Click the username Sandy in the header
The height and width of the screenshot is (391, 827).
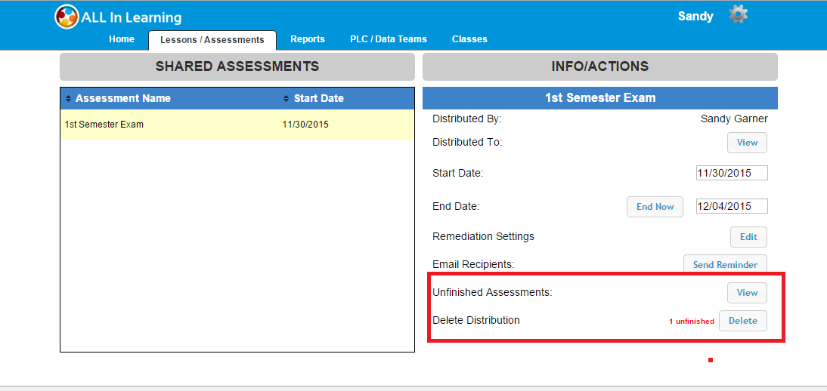click(x=695, y=17)
